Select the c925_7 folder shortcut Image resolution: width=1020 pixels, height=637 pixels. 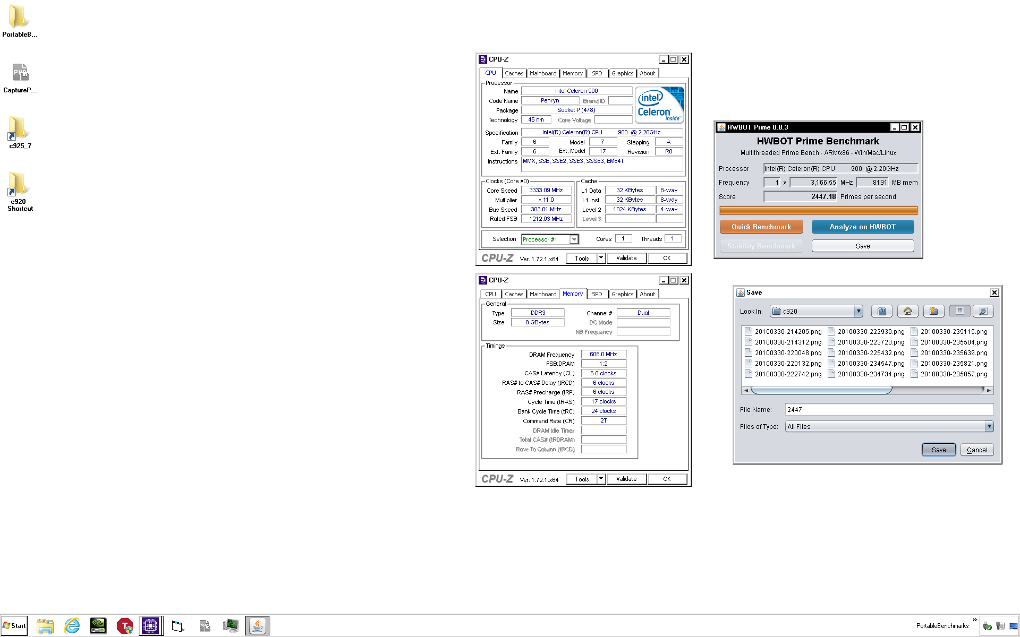click(20, 133)
